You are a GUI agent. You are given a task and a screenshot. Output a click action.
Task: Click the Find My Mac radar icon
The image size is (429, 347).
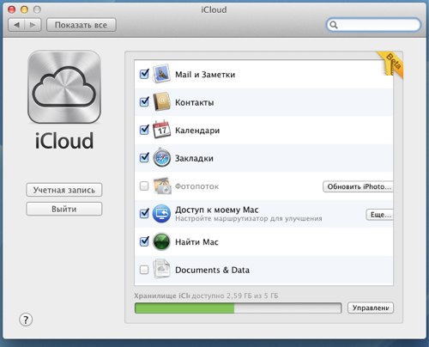pyautogui.click(x=161, y=241)
